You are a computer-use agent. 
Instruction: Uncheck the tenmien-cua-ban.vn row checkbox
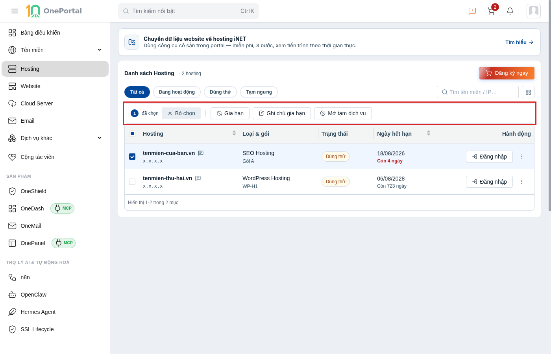pyautogui.click(x=132, y=157)
